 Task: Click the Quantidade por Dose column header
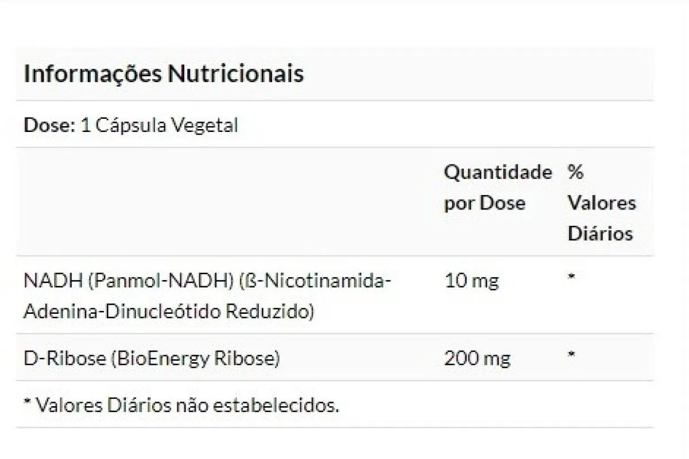pyautogui.click(x=498, y=187)
